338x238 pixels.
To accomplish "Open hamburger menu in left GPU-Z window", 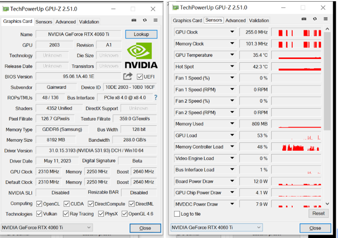I will [156, 20].
